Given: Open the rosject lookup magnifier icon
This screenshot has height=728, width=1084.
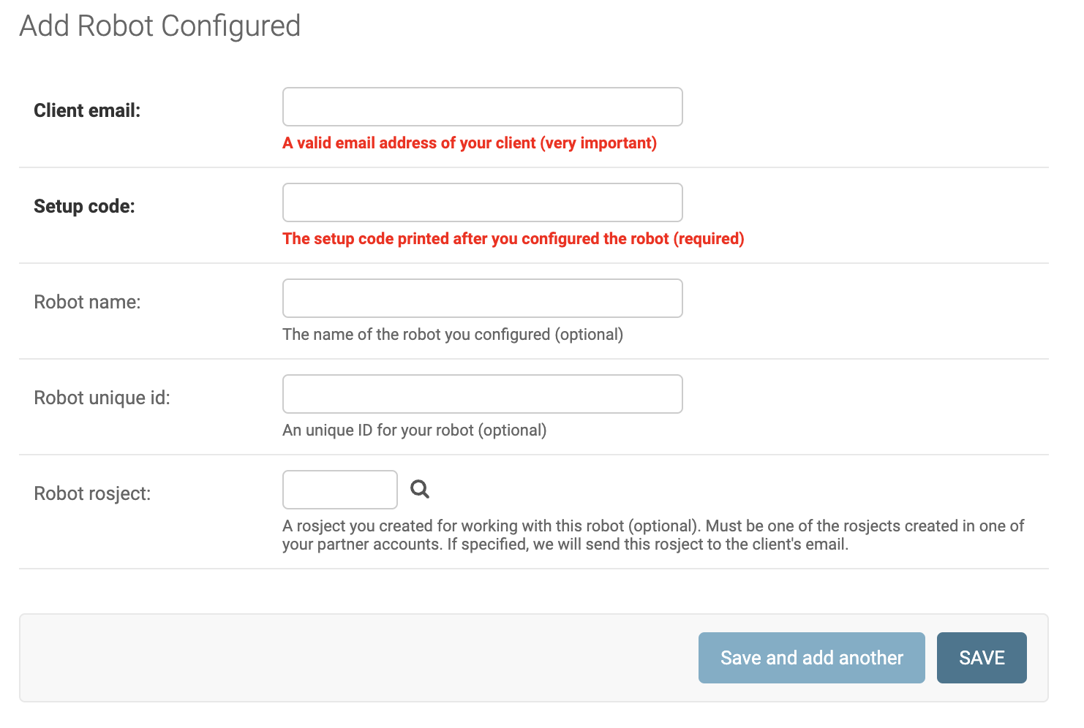Looking at the screenshot, I should pos(420,489).
